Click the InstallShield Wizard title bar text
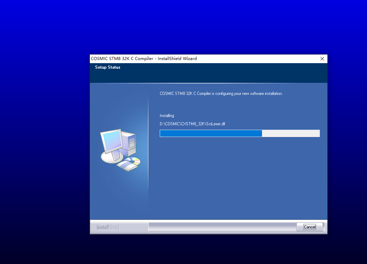367x264 pixels. 144,59
